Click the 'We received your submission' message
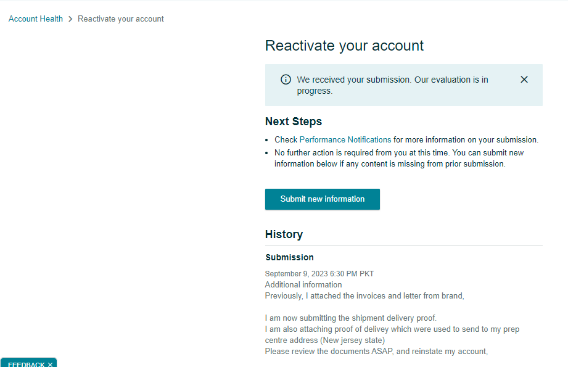568x367 pixels. [x=392, y=85]
